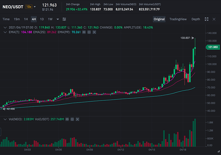Viewport: 221px width, 155px height.
Task: Select the 15m interval
Action: (x=17, y=19)
